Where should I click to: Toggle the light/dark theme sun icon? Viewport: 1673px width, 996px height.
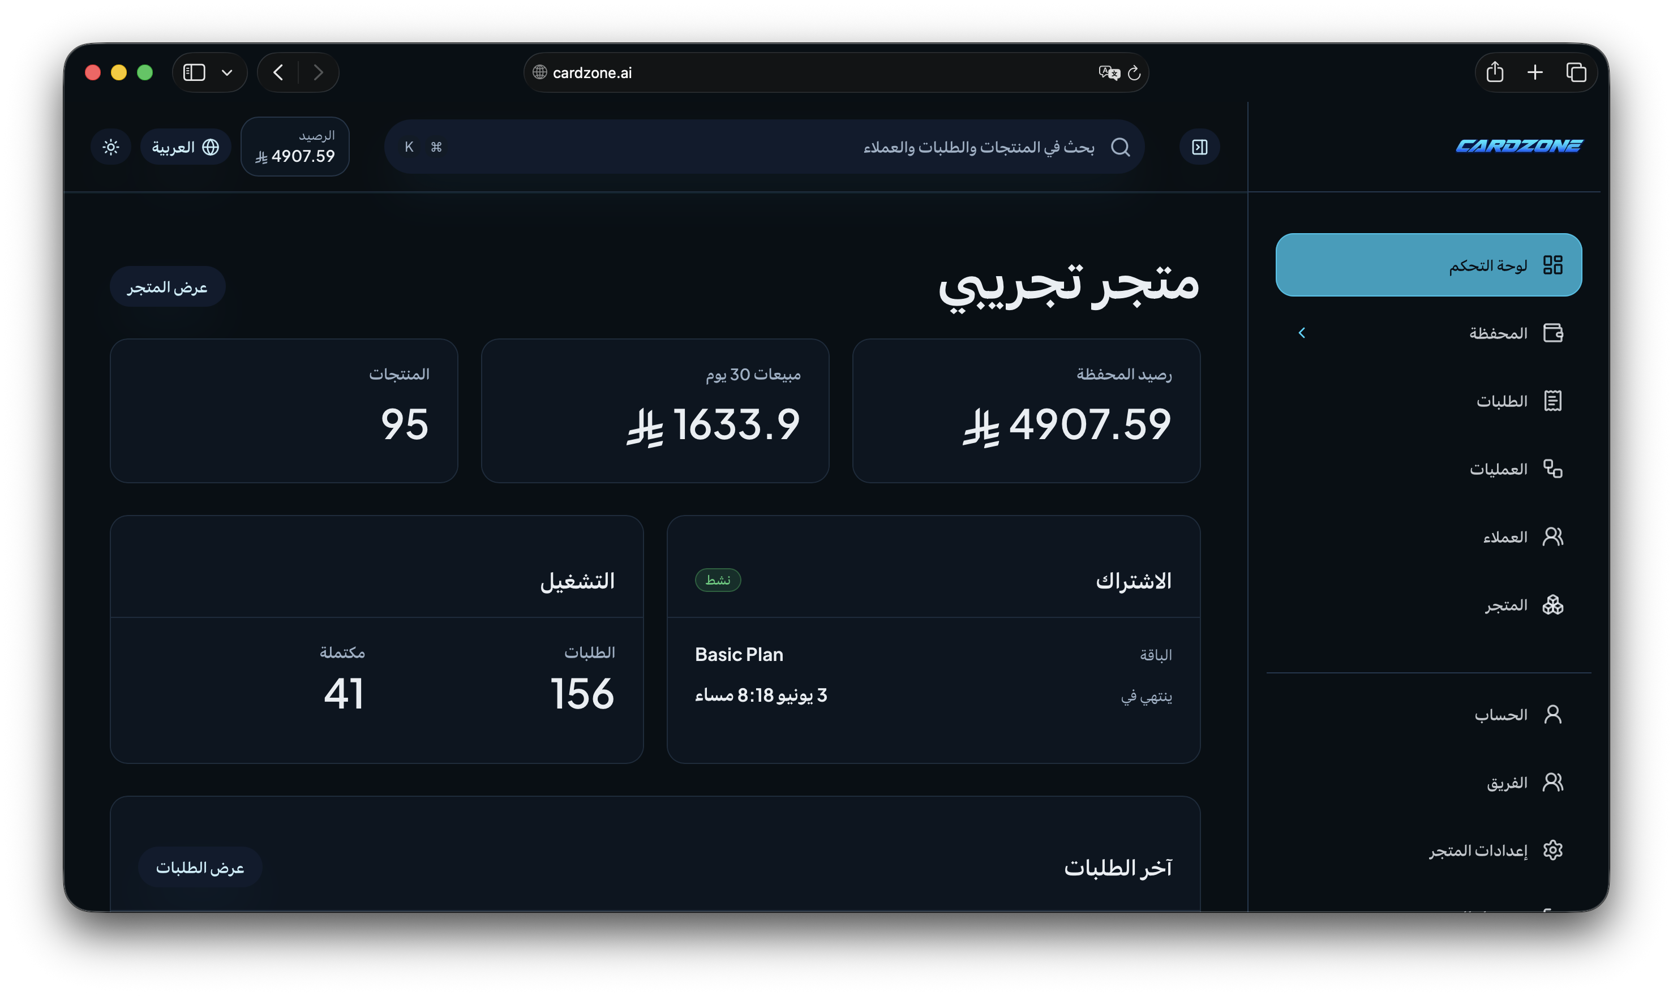(111, 147)
